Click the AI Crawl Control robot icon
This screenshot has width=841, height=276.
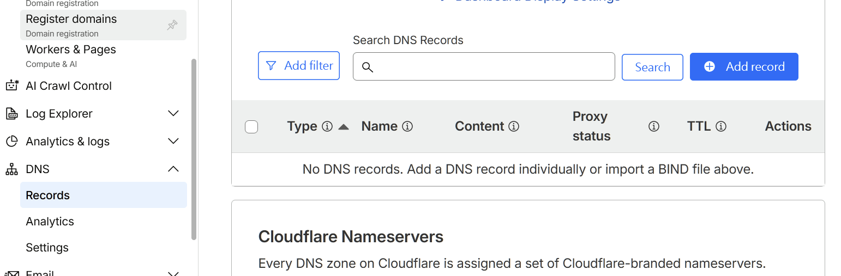pyautogui.click(x=12, y=85)
